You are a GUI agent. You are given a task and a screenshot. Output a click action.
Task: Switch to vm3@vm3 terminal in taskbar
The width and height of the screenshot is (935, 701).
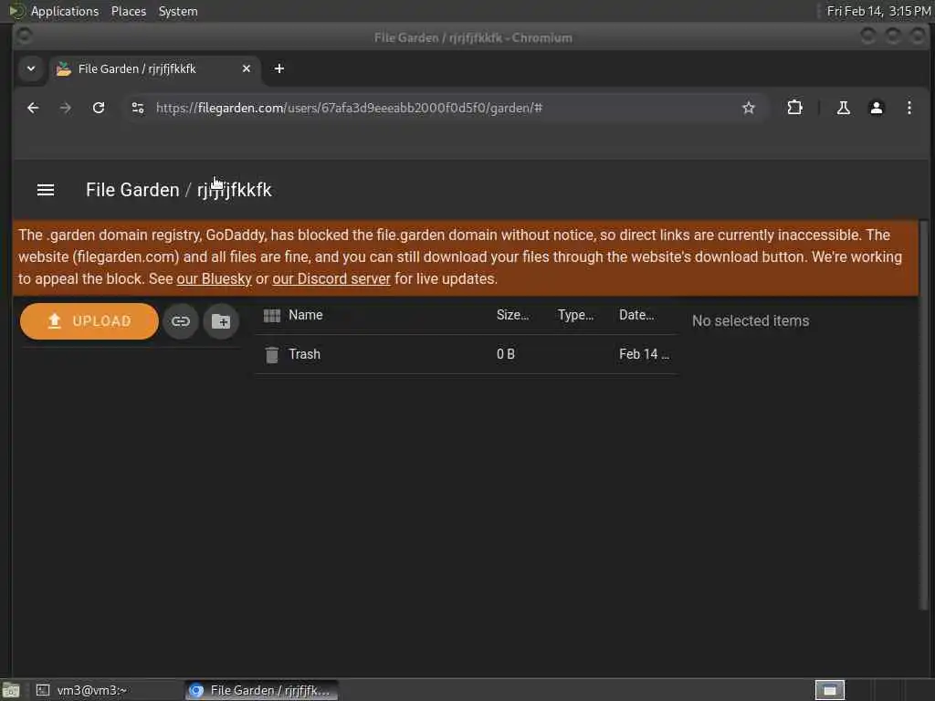tap(108, 690)
